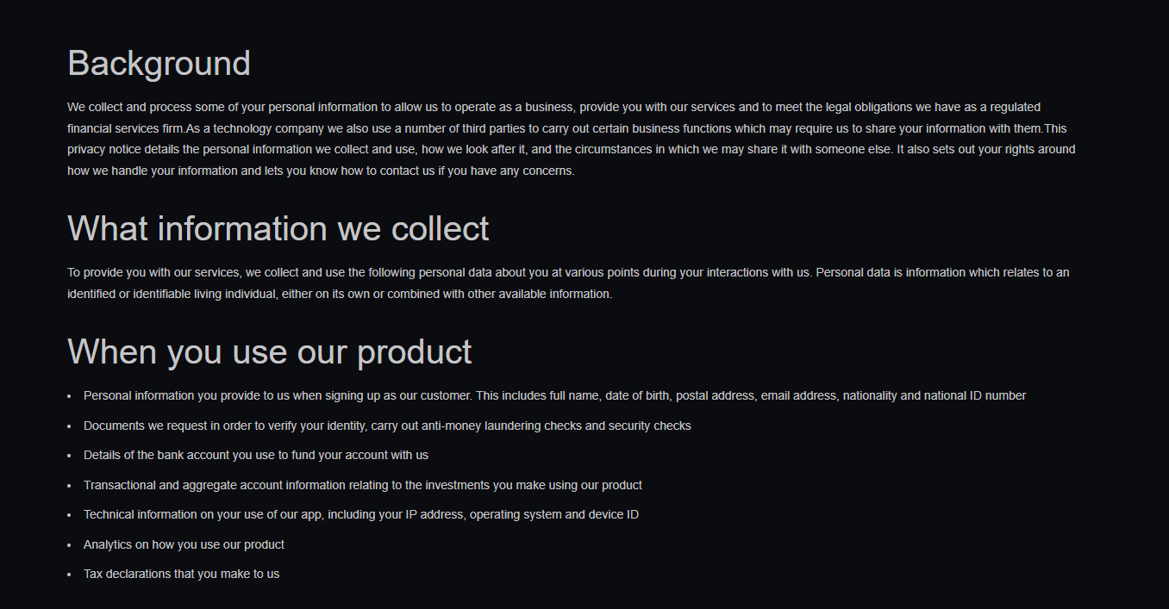The image size is (1169, 609).
Task: Click the "What information we collect" heading
Action: point(278,229)
